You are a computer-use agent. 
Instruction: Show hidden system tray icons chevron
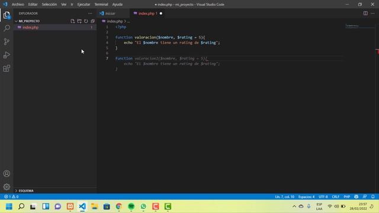pyautogui.click(x=294, y=206)
